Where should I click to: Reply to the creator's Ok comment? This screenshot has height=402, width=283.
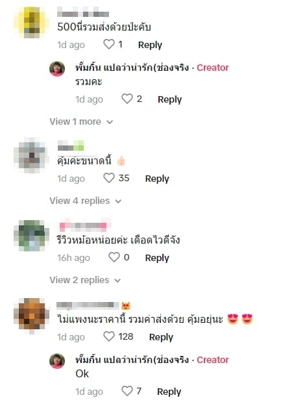click(x=169, y=392)
